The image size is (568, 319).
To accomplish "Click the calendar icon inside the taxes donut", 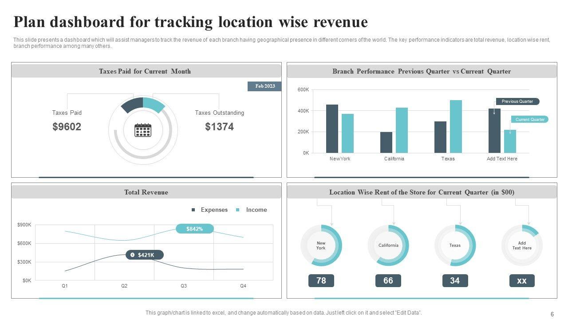I will tap(143, 130).
